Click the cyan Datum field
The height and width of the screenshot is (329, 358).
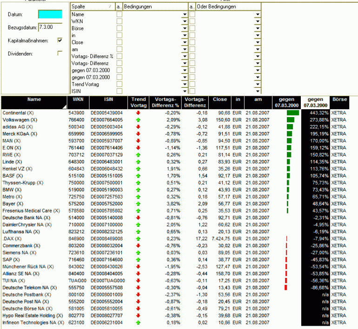(50, 14)
